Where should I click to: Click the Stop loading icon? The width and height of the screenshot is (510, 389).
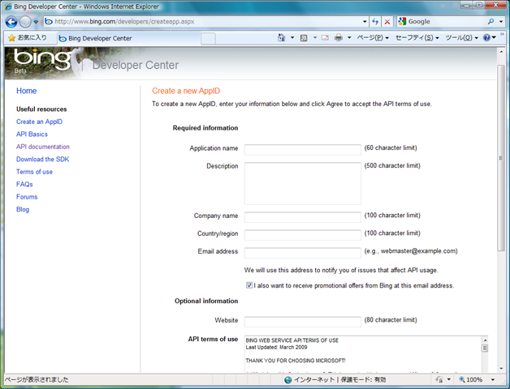click(x=387, y=21)
